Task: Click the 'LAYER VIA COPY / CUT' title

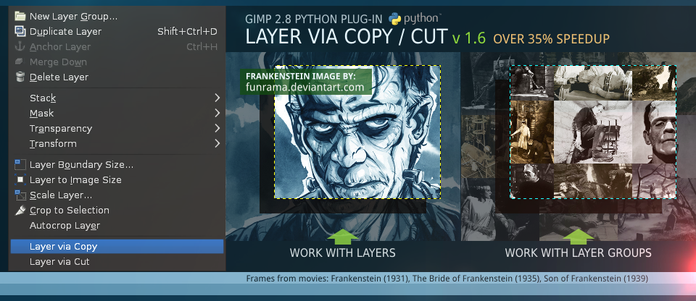Action: [x=346, y=38]
